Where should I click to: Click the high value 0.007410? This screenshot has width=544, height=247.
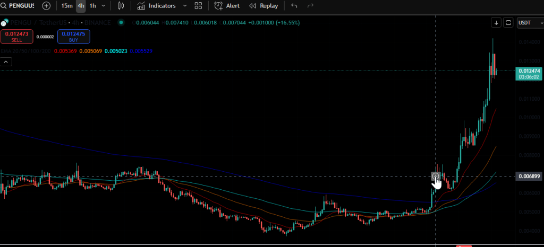click(x=176, y=23)
